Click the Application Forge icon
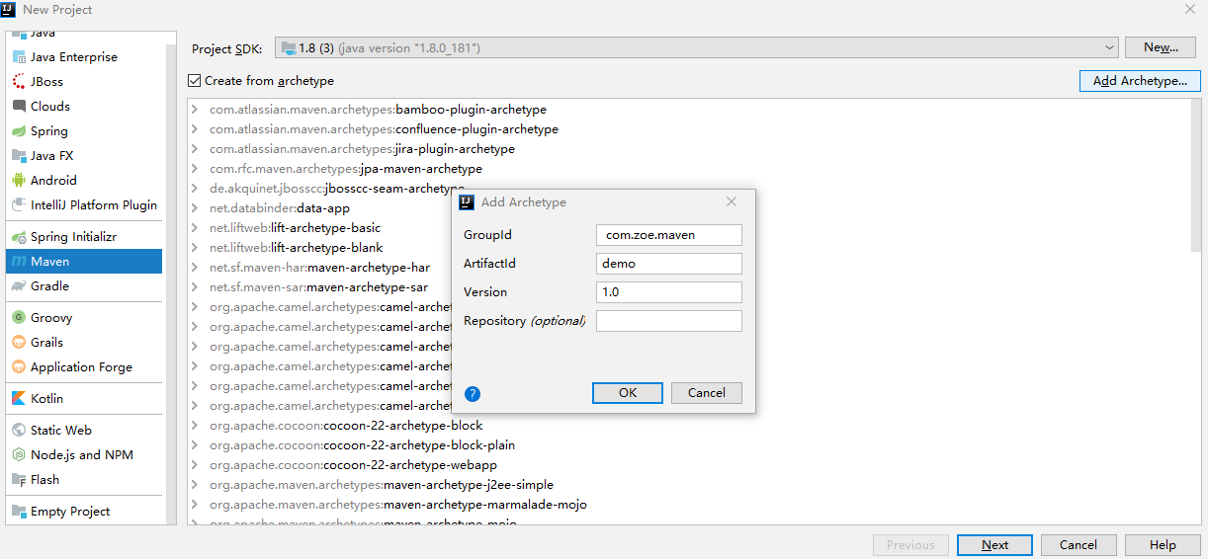This screenshot has height=559, width=1208. 19,367
